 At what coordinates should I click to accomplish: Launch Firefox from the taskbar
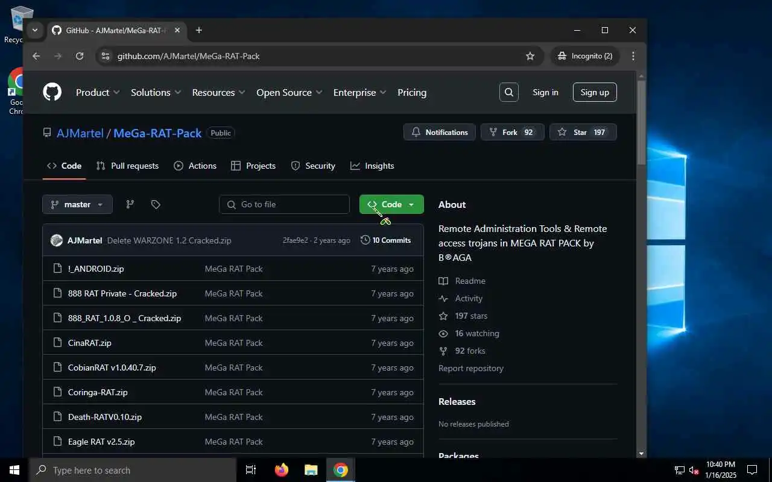pos(282,470)
